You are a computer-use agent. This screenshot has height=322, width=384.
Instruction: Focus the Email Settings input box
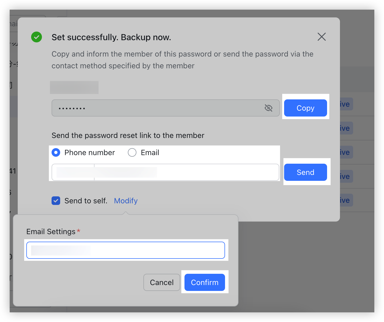coord(126,250)
